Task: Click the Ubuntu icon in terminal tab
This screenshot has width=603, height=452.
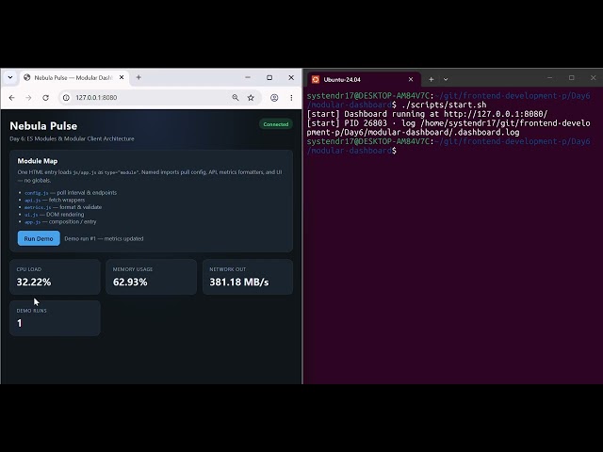Action: tap(316, 79)
